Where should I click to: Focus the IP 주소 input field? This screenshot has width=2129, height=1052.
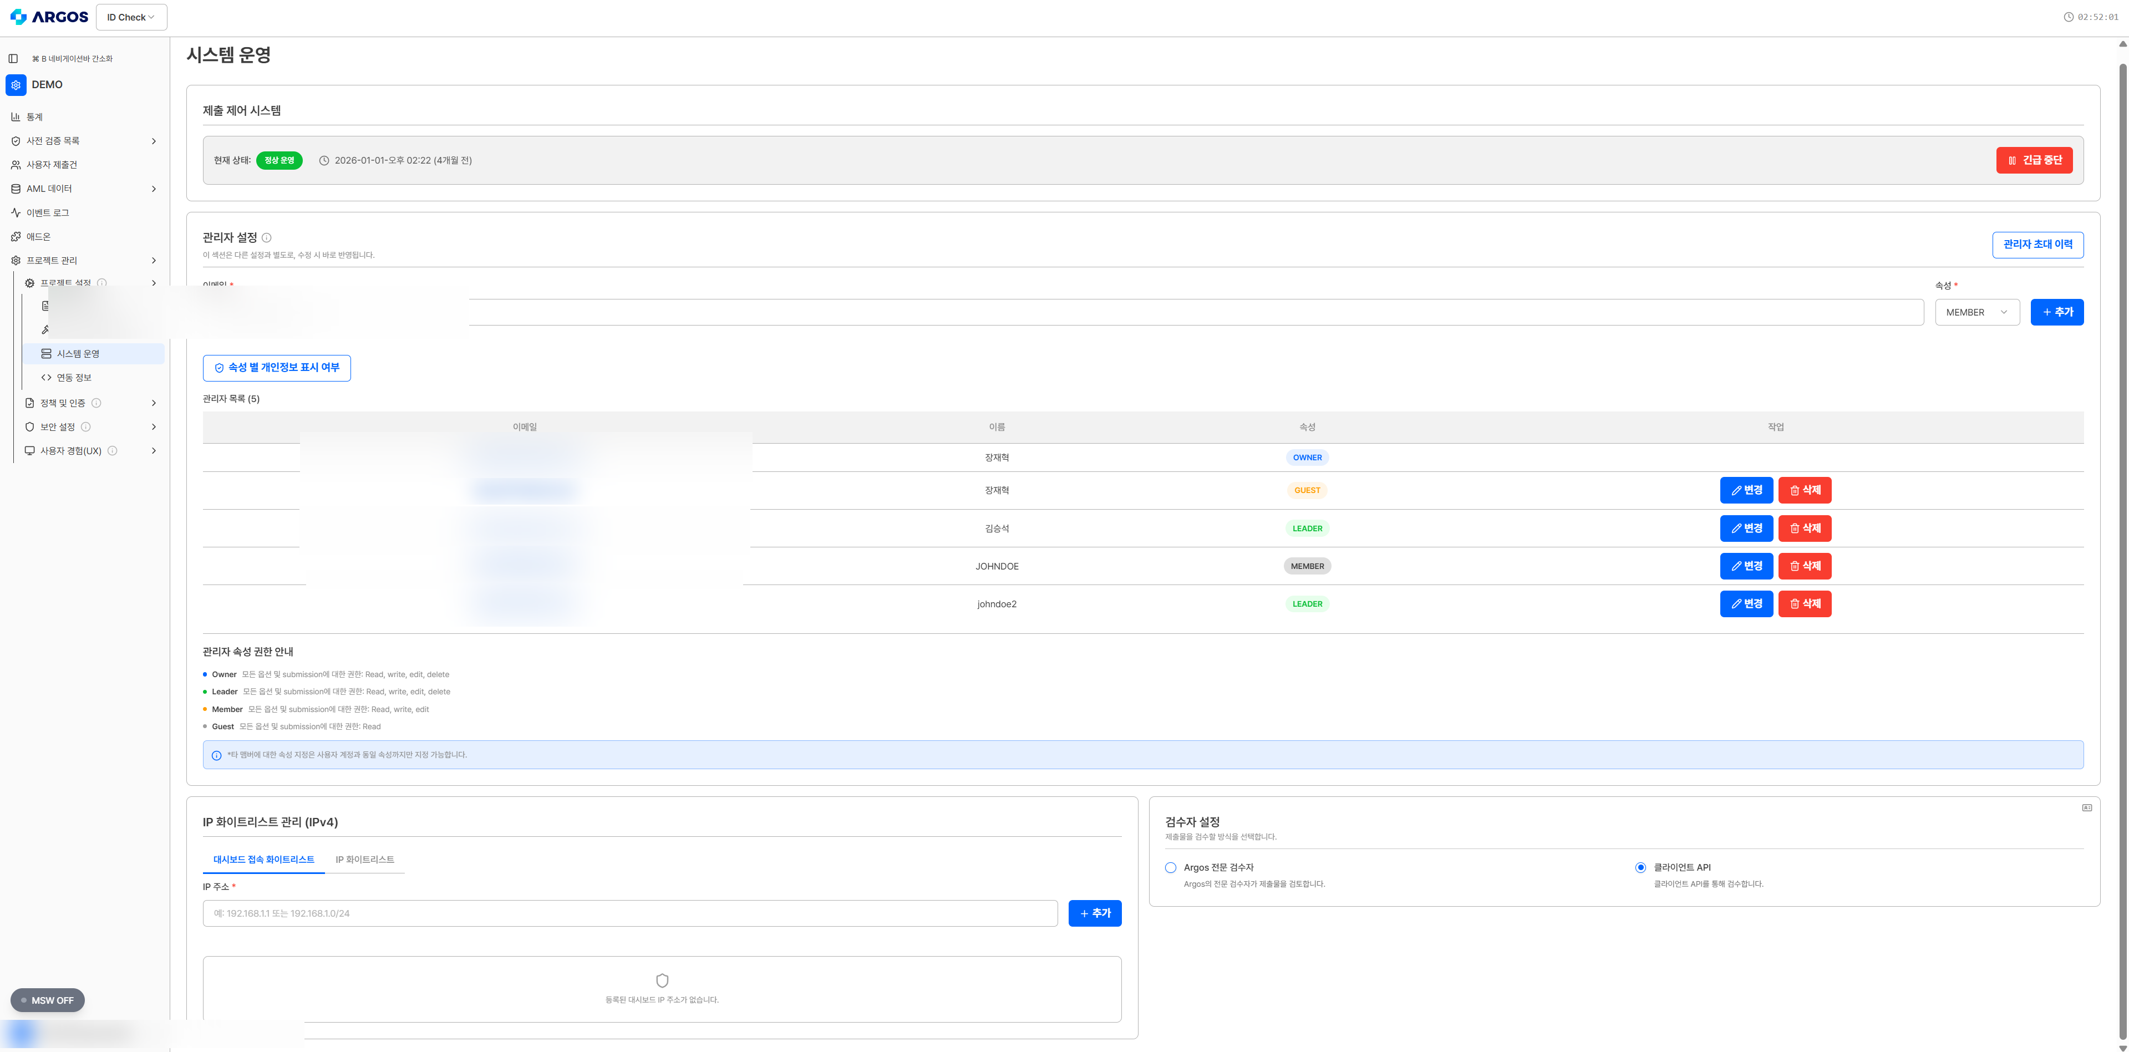point(630,913)
